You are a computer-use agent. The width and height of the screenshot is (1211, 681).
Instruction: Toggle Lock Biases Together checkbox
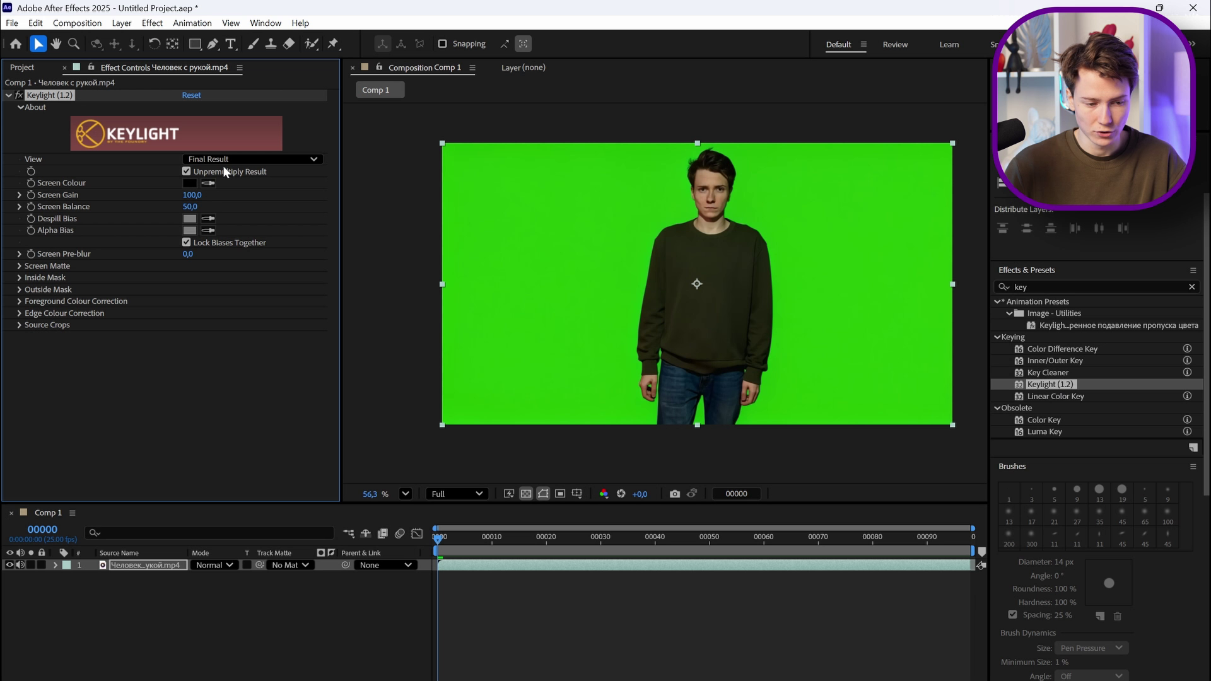coord(186,242)
